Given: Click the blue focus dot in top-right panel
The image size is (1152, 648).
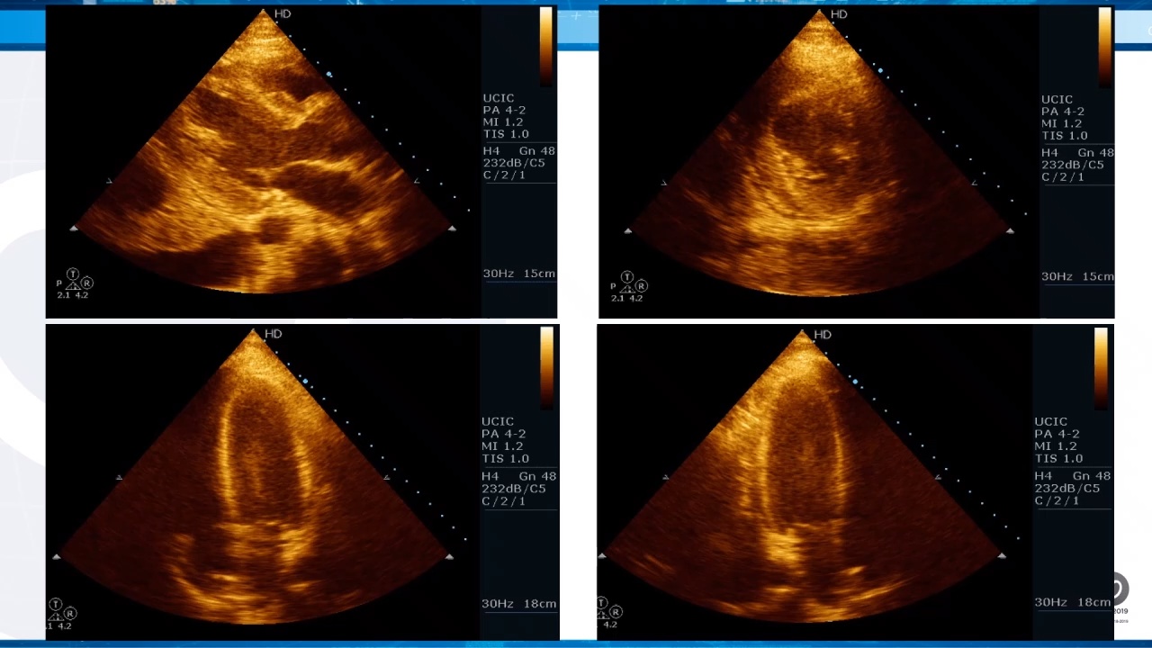Looking at the screenshot, I should click(x=880, y=69).
